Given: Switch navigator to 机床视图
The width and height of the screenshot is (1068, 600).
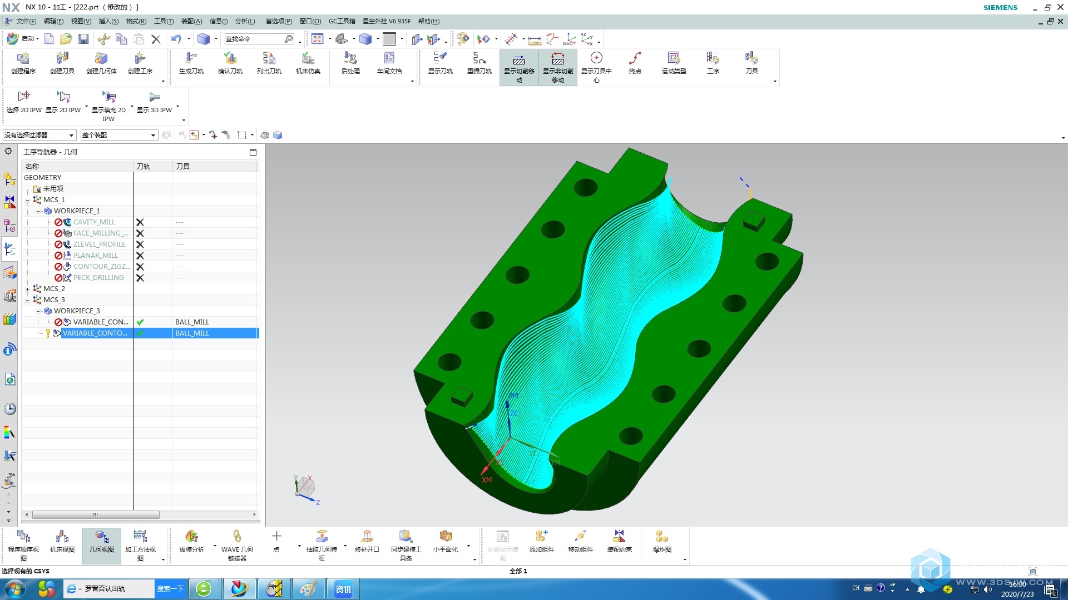Looking at the screenshot, I should click(62, 541).
